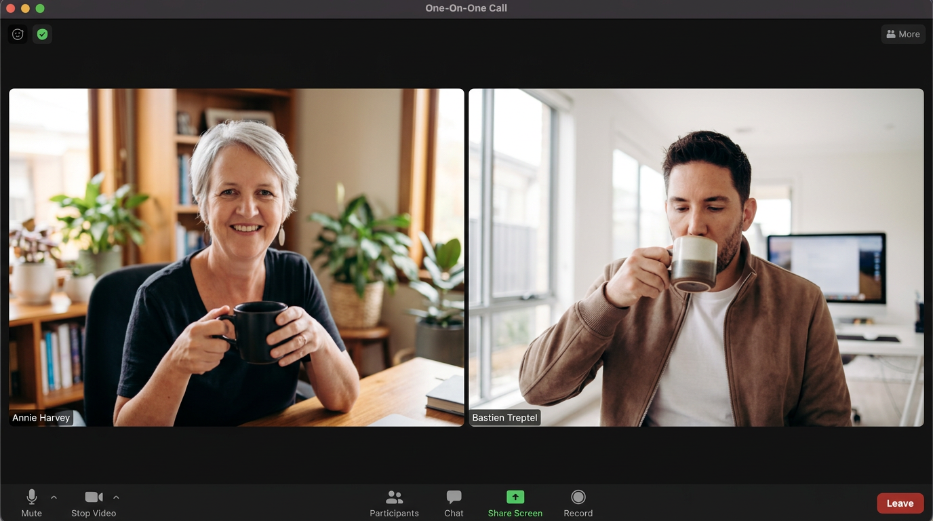
Task: Click the Bastien Treptel name label
Action: (505, 418)
